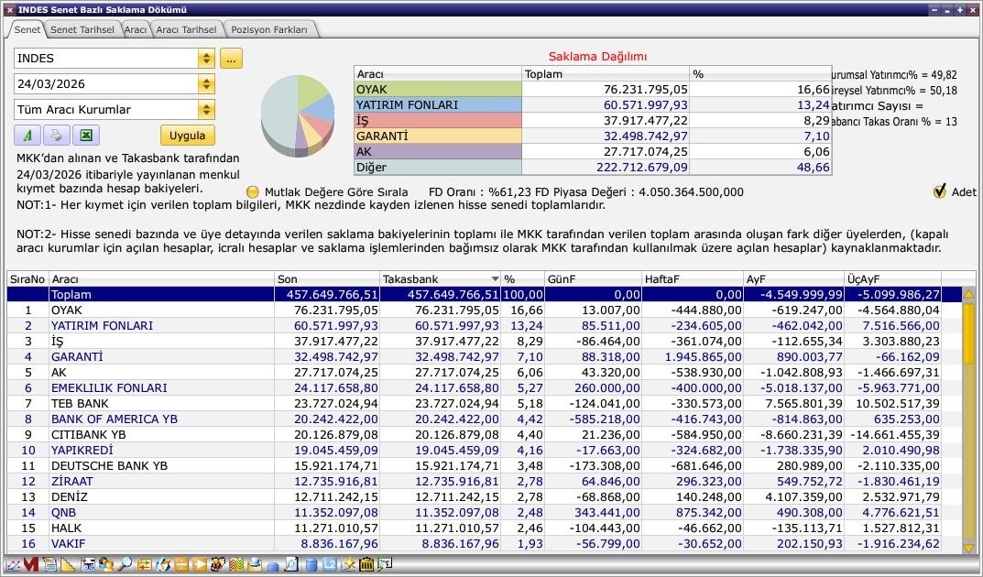This screenshot has height=577, width=983.
Task: Sort by the Takasbank column header
Action: [440, 278]
